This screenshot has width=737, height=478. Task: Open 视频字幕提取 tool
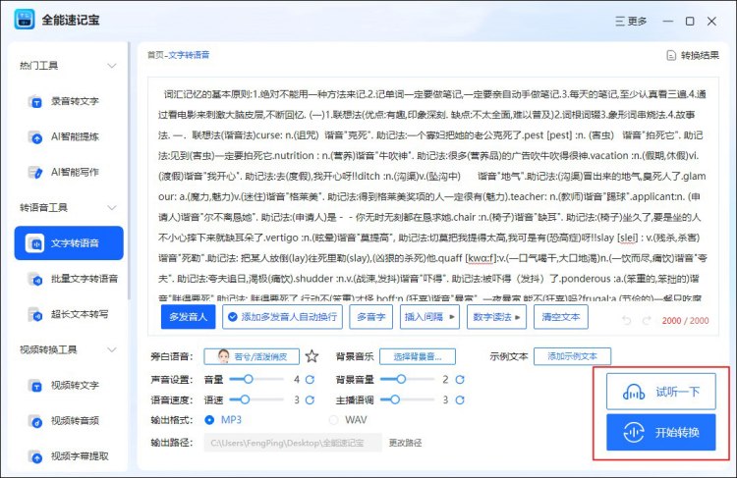pyautogui.click(x=69, y=456)
